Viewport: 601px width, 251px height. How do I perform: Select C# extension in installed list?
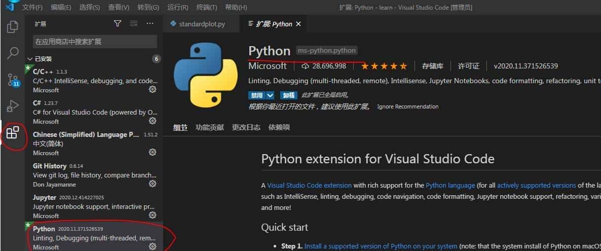94,112
